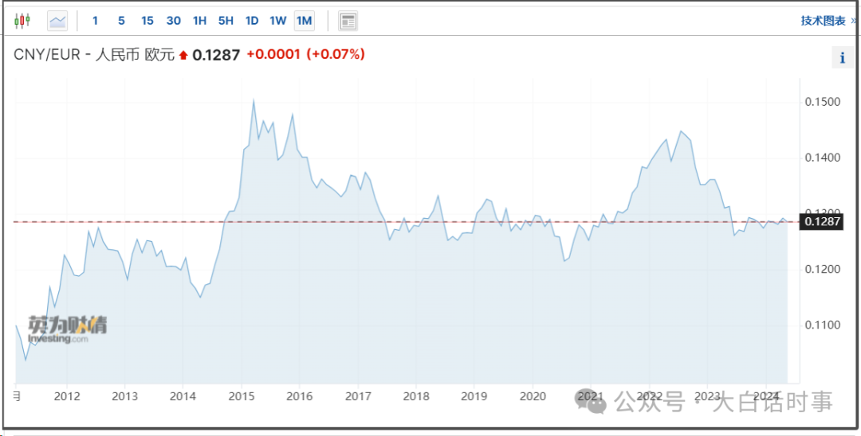This screenshot has height=436, width=861.
Task: Set the chart to 1D interval
Action: pyautogui.click(x=251, y=21)
